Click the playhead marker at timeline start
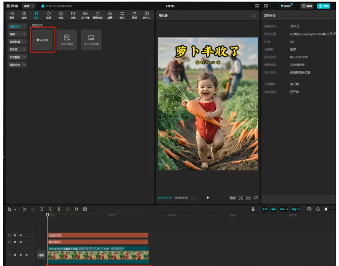The width and height of the screenshot is (339, 266). coord(48,215)
